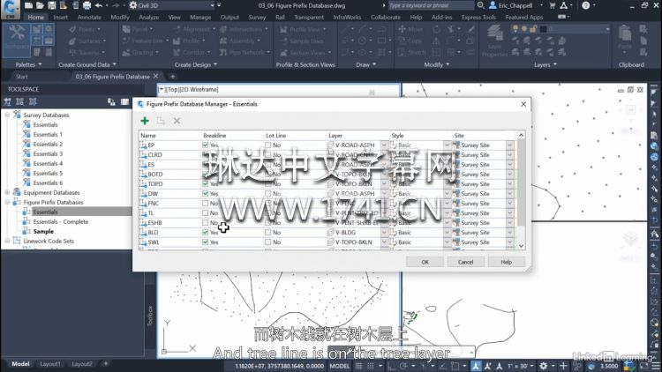Click the Undo arrow icon
This screenshot has width=662, height=372.
[x=99, y=5]
